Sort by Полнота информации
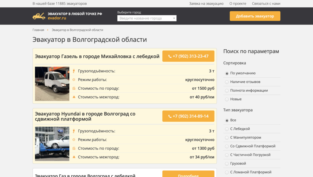Viewport: 313px width, 177px height. click(x=227, y=91)
